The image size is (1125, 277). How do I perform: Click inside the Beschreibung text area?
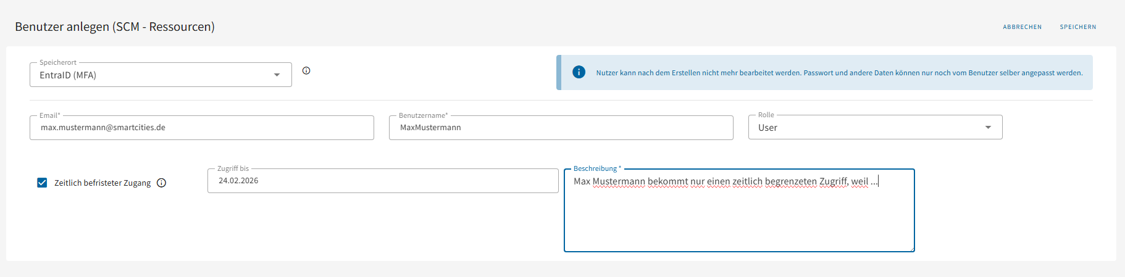coord(738,216)
